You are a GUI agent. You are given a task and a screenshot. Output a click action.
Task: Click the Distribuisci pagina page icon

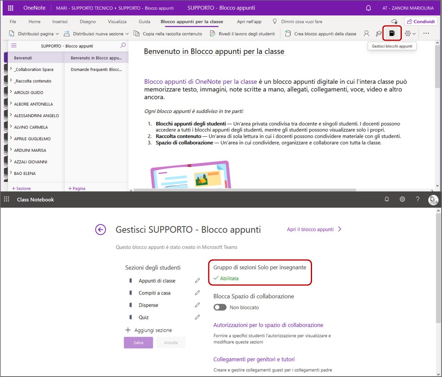click(x=11, y=34)
